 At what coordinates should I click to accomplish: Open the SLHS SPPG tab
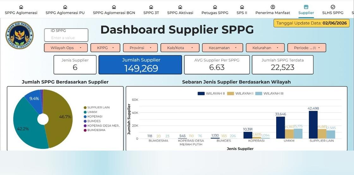pos(333,13)
